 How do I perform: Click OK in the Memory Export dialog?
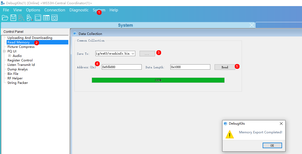click(x=272, y=146)
